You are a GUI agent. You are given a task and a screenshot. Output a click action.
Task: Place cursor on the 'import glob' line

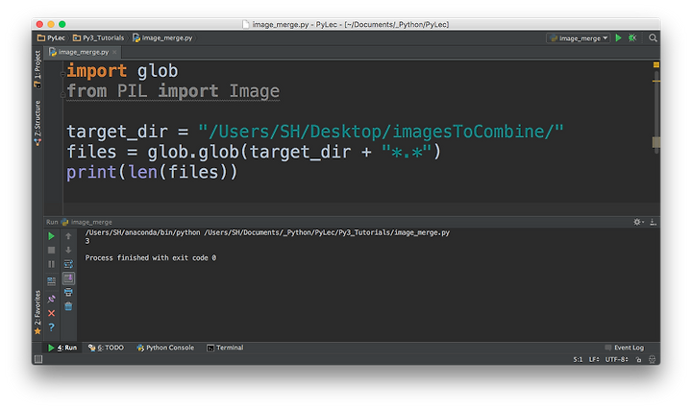[x=122, y=71]
